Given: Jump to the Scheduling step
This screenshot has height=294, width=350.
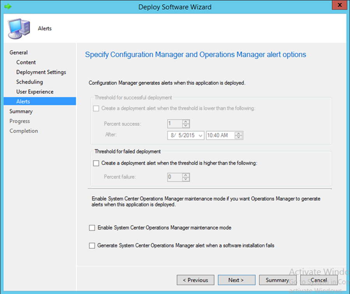Looking at the screenshot, I should tap(30, 82).
